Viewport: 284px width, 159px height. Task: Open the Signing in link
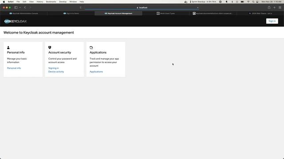coord(53,68)
